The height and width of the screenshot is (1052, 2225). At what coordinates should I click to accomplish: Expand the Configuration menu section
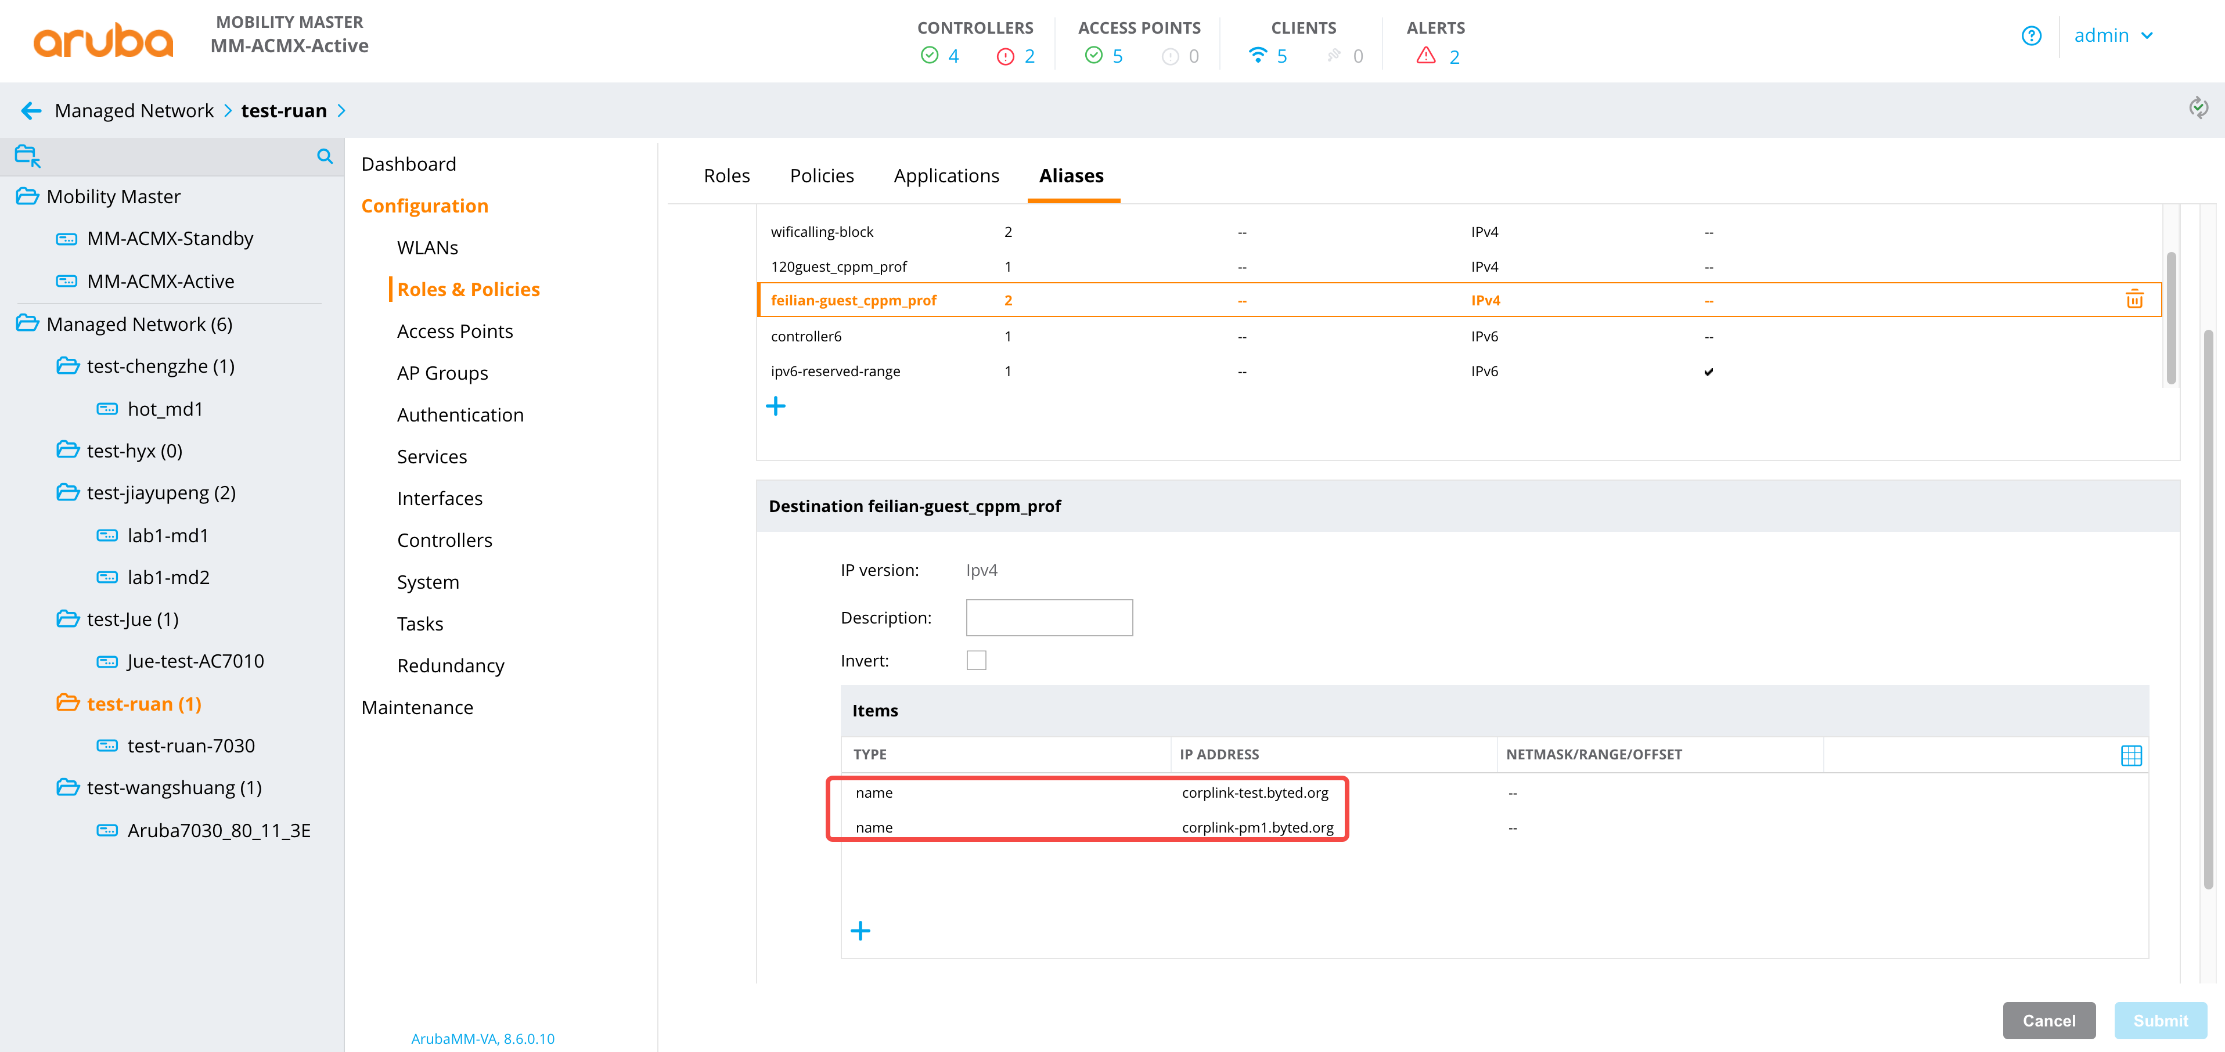click(x=424, y=206)
